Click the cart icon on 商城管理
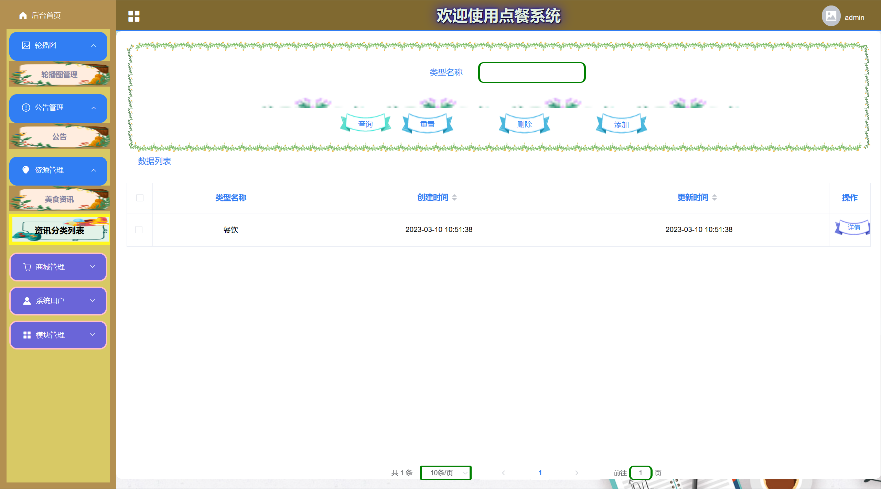This screenshot has width=881, height=489. click(27, 267)
